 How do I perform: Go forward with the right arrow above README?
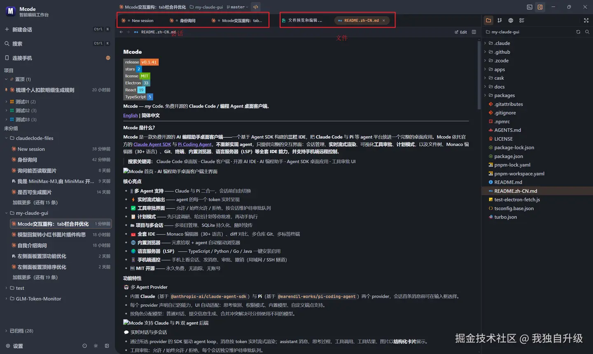point(128,32)
